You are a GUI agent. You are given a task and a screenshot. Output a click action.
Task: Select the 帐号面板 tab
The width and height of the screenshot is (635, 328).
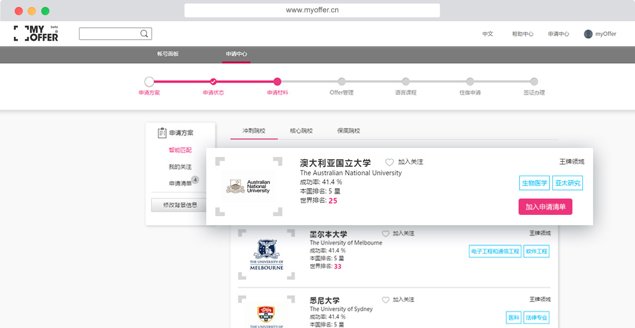pyautogui.click(x=168, y=54)
